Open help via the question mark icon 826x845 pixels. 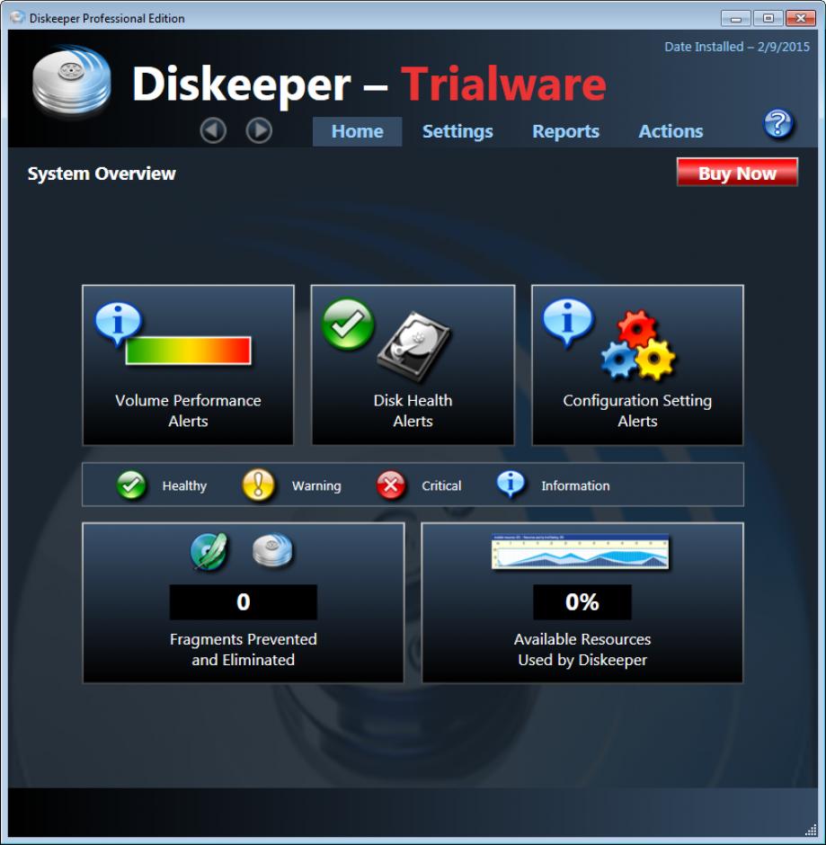click(778, 124)
